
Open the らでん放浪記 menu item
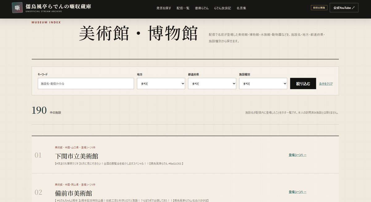(222, 8)
